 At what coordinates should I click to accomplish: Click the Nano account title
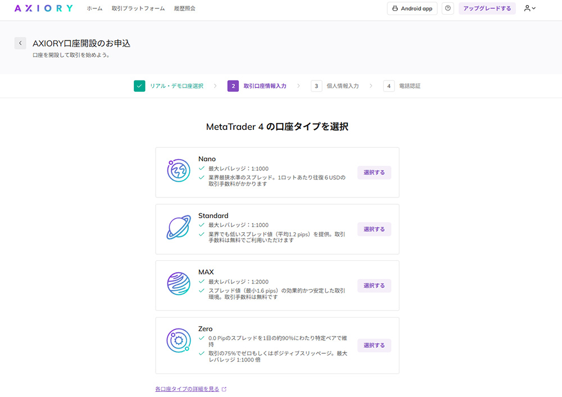tap(207, 159)
